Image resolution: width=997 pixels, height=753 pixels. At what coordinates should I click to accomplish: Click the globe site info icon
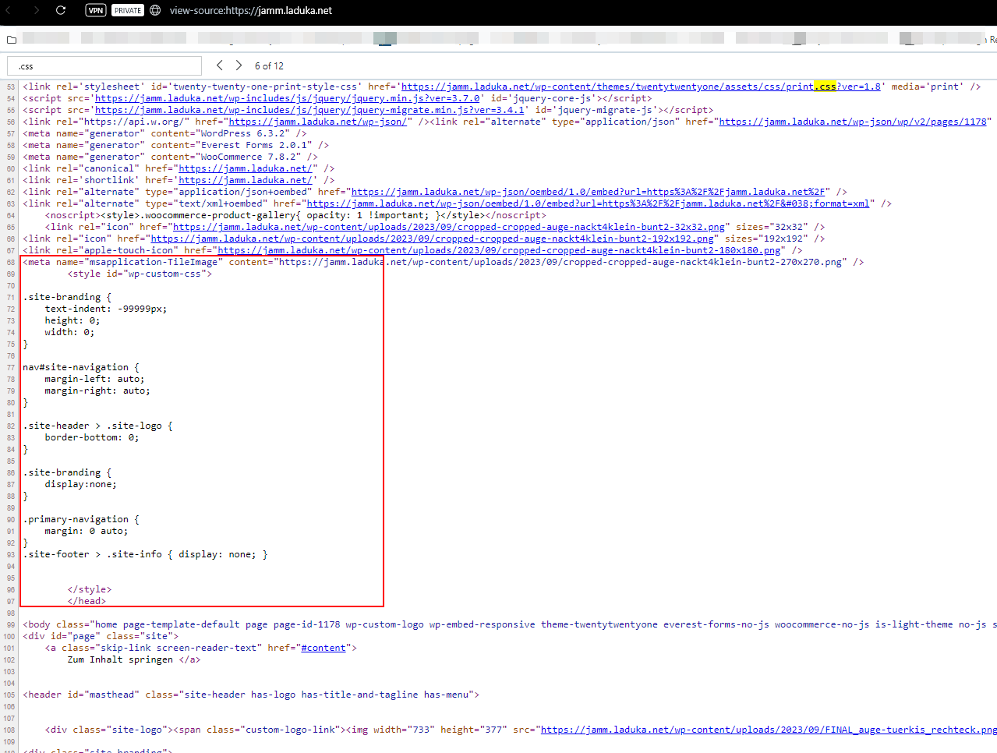point(155,10)
